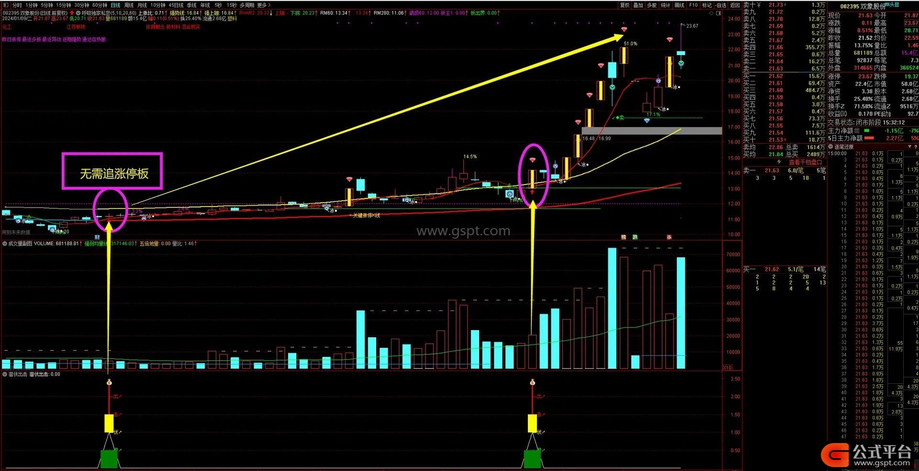The image size is (919, 471).
Task: Select the 周线 weekly period
Action: pyautogui.click(x=129, y=5)
